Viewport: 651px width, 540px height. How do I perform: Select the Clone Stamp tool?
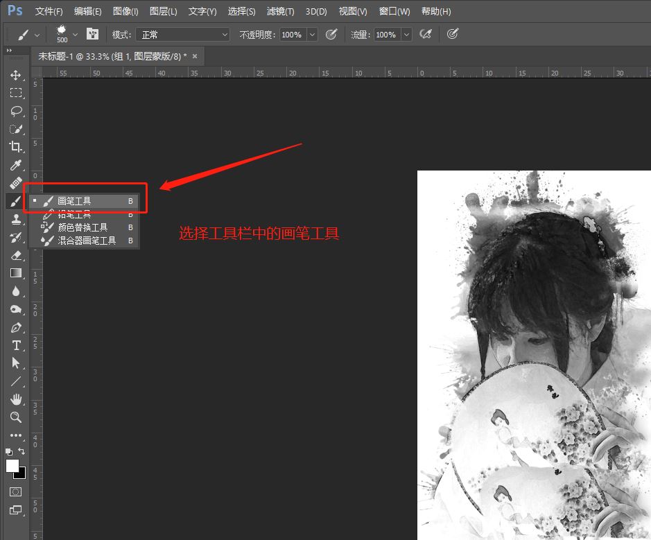click(x=16, y=219)
